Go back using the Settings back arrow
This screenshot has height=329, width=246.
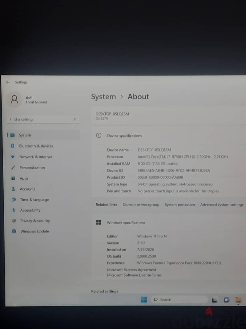point(8,82)
